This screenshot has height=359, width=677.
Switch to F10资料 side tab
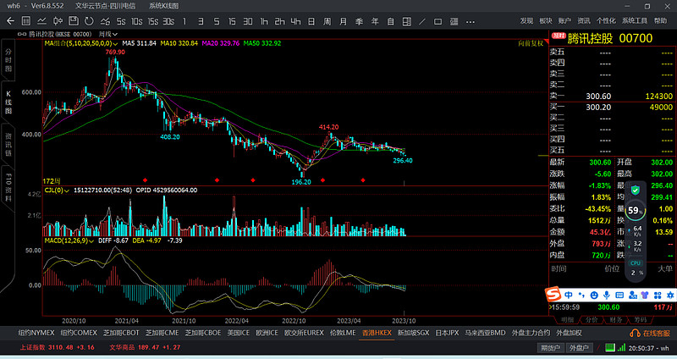(8, 187)
